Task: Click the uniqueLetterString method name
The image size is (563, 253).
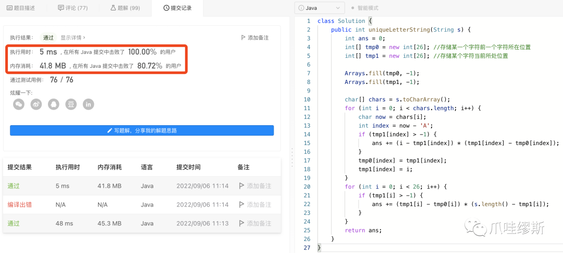Action: pyautogui.click(x=399, y=29)
